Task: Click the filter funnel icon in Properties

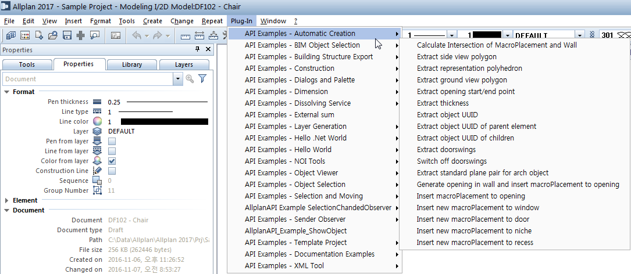Action: click(202, 79)
